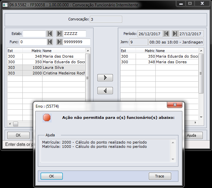The width and height of the screenshot is (212, 188).
Task: Click the first-record icon beside the Estab field
Action: 50,34
